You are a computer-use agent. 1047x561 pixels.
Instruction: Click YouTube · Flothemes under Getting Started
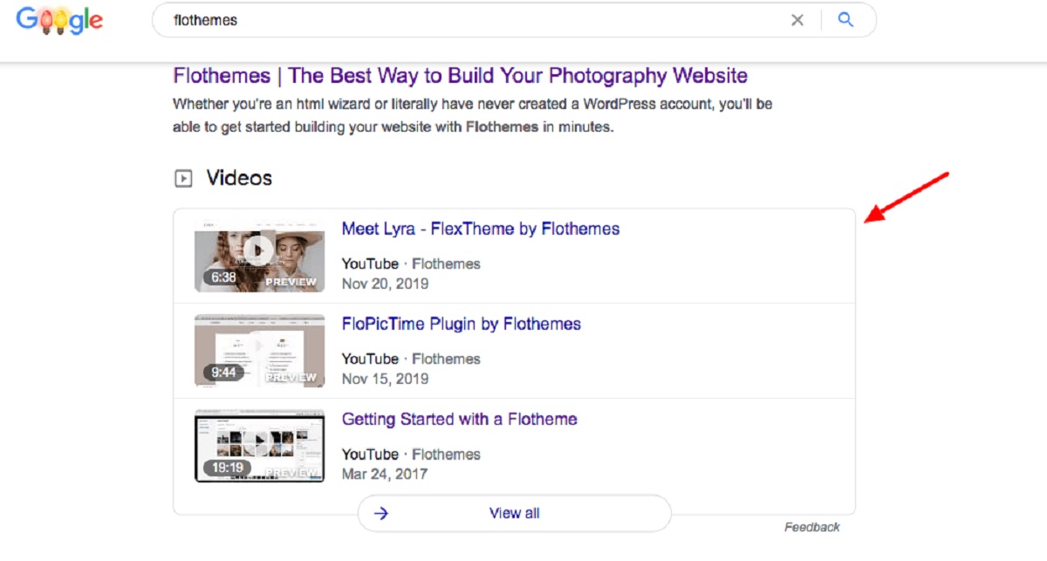point(411,454)
